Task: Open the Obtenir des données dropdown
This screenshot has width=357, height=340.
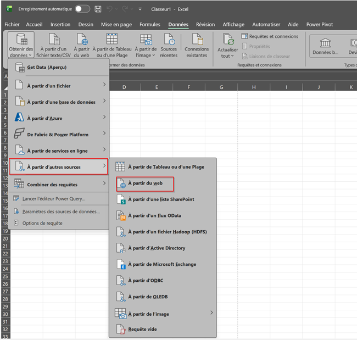Action: (21, 45)
